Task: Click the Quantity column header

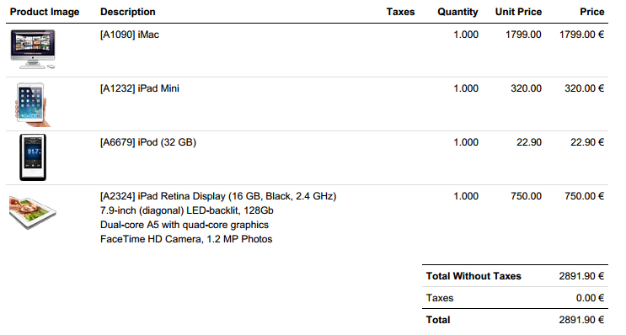Action: tap(457, 12)
